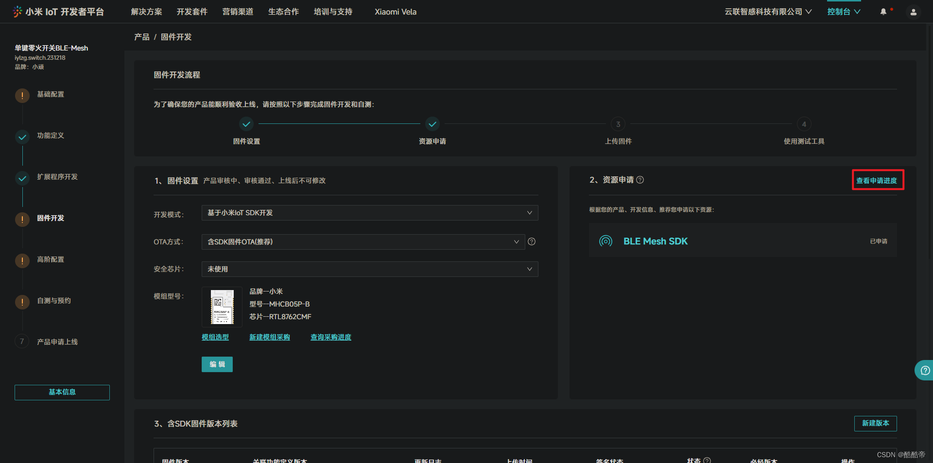Click the 产品 breadcrumb

pyautogui.click(x=142, y=37)
